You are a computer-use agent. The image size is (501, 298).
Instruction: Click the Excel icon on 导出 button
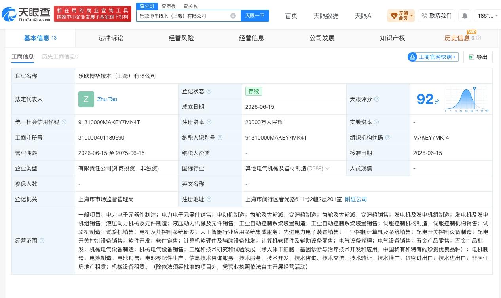(x=471, y=57)
